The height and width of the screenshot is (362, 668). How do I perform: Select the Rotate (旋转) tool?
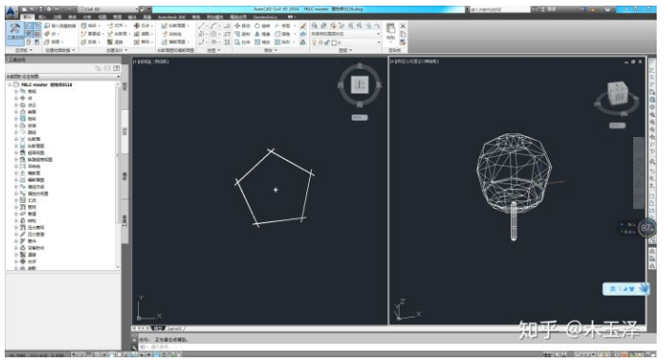point(263,26)
